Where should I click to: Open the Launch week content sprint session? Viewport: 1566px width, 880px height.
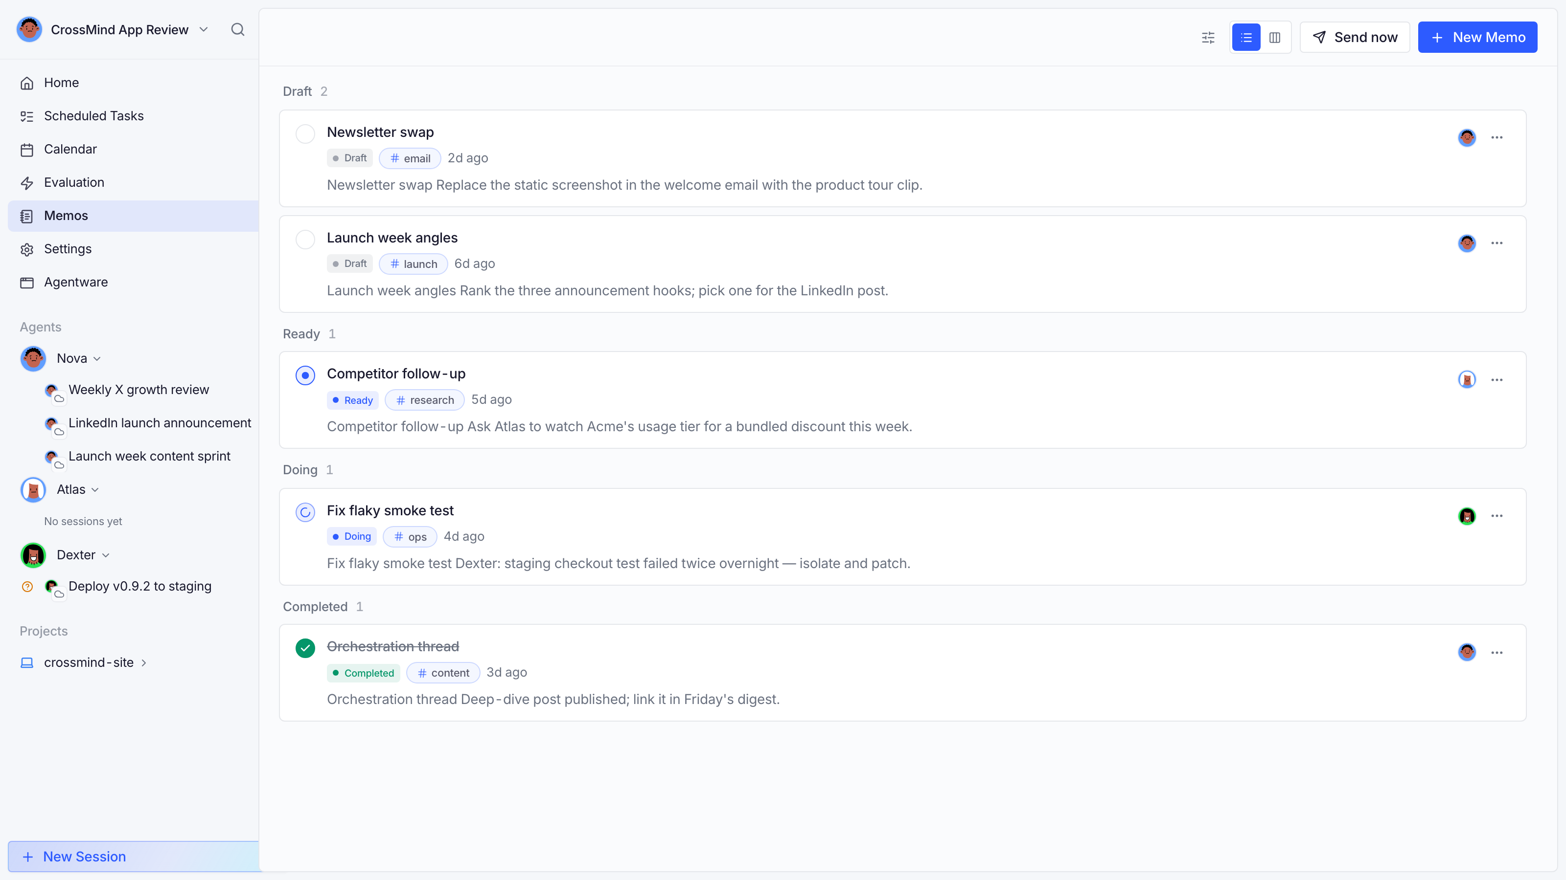click(x=149, y=457)
